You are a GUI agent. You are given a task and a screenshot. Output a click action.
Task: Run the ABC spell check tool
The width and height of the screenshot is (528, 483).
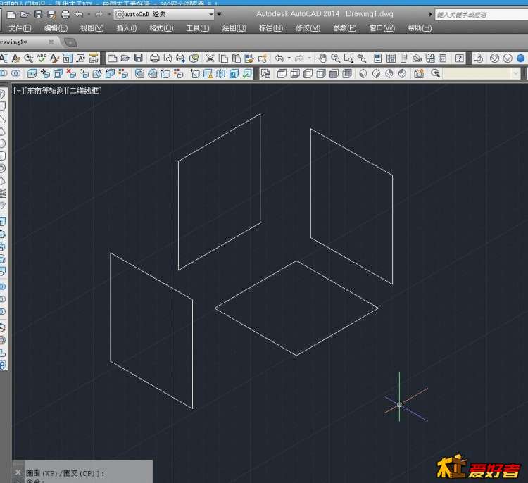(42, 58)
